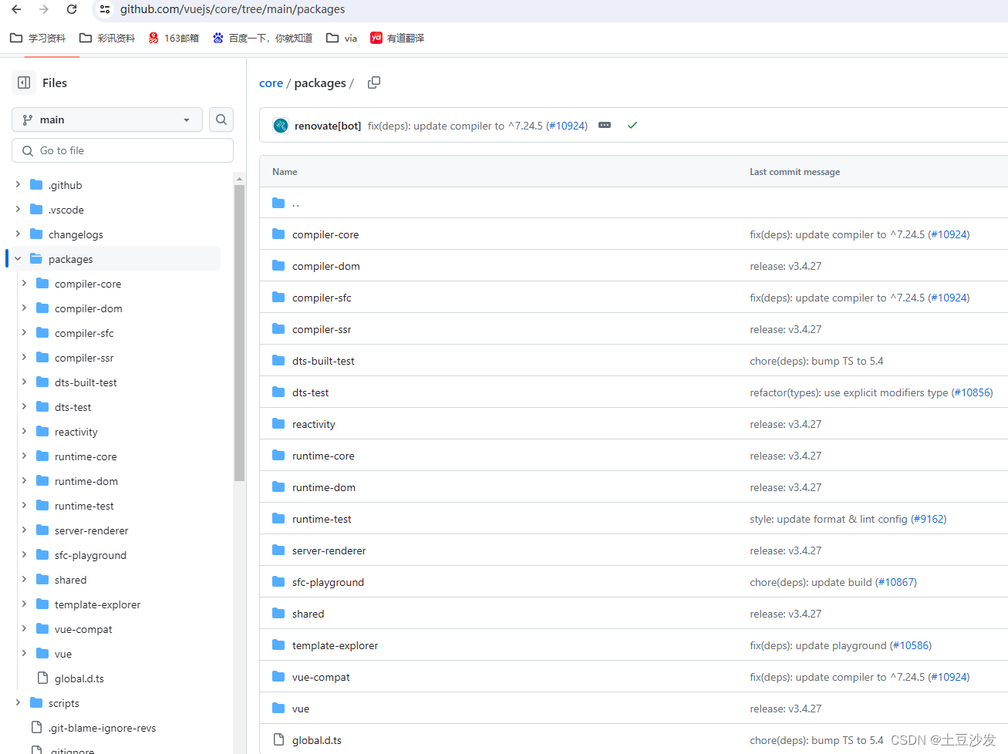This screenshot has width=1008, height=754.
Task: Expand the .vscode folder in tree
Action: click(18, 210)
